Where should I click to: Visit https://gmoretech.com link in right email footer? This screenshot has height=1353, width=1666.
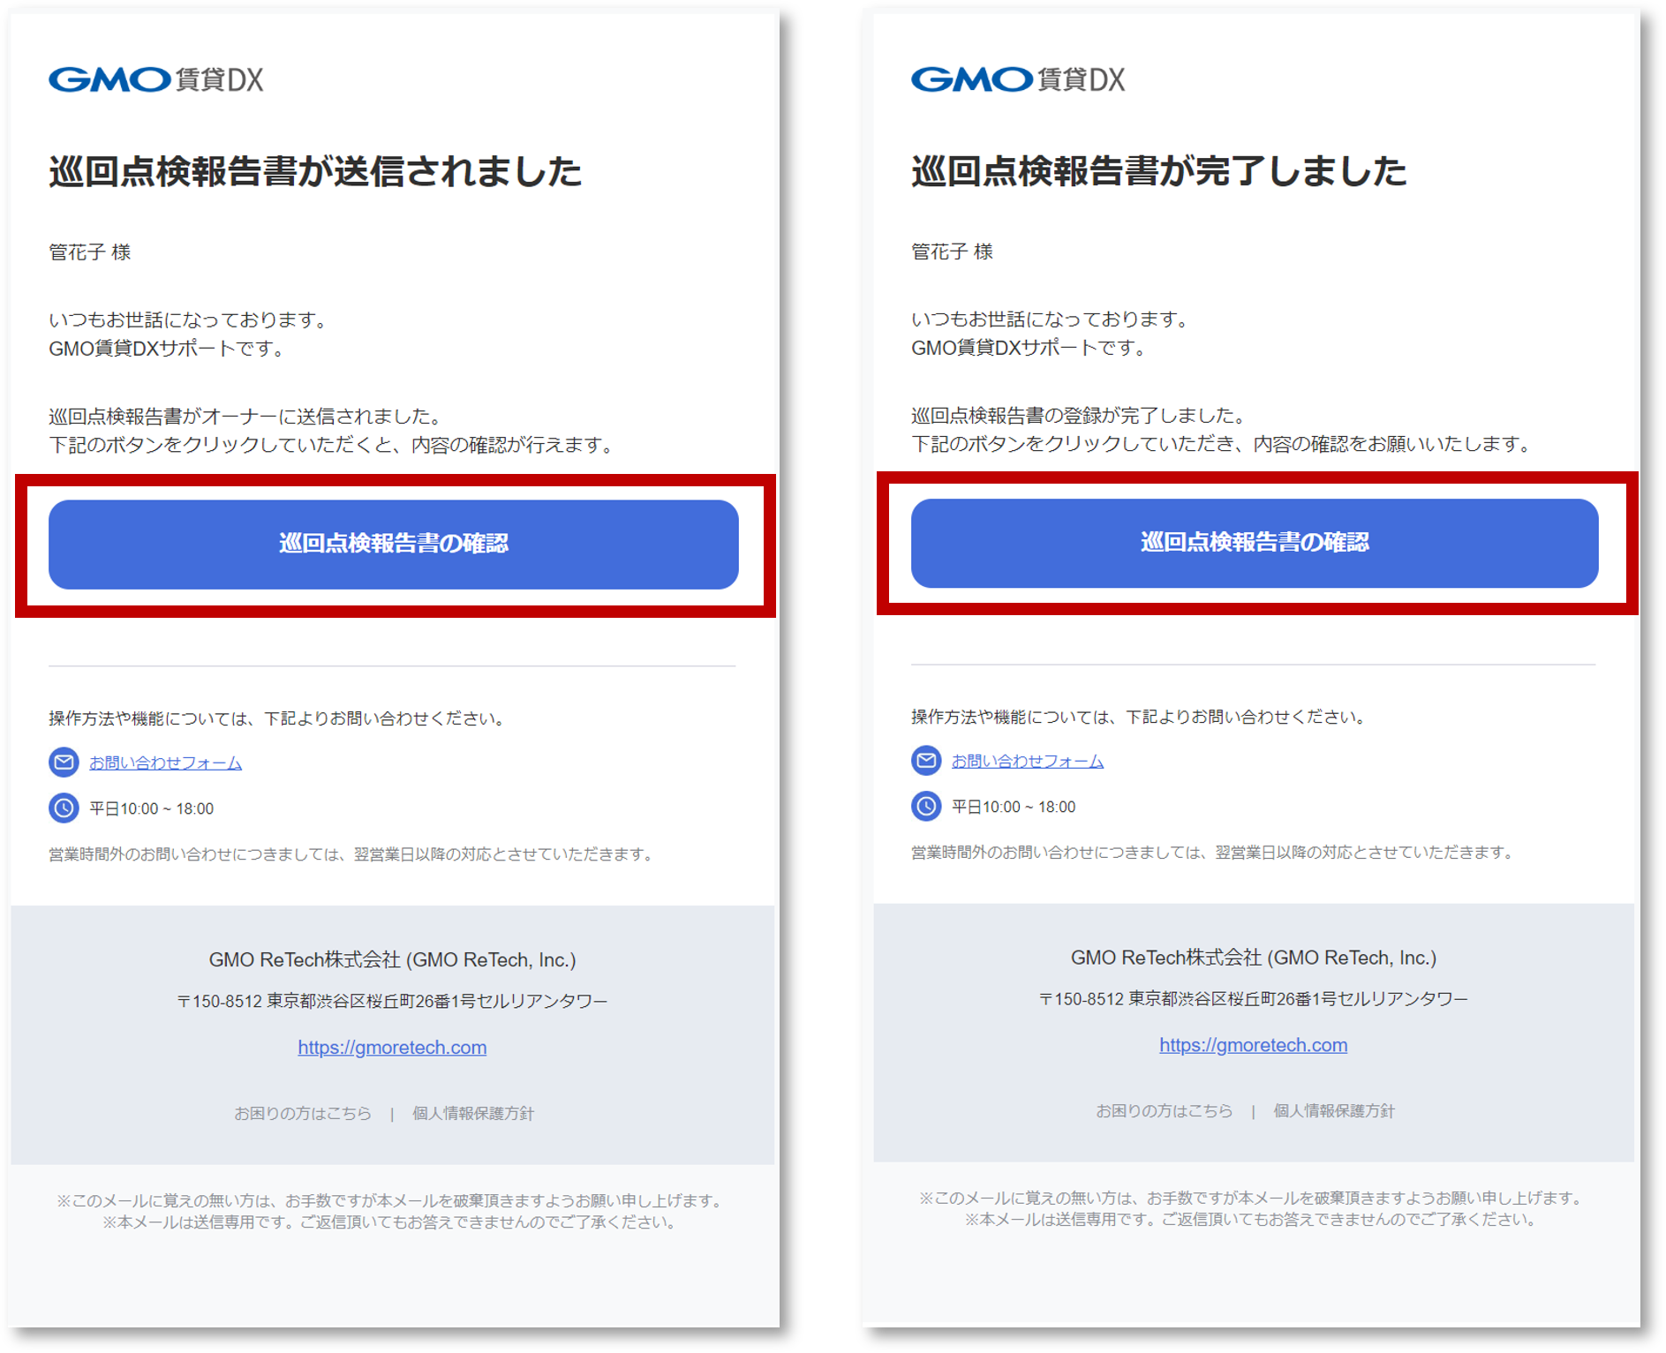coord(1254,1046)
